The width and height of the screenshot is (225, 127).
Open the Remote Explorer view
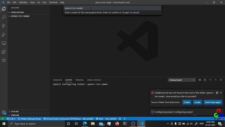click(x=4, y=43)
